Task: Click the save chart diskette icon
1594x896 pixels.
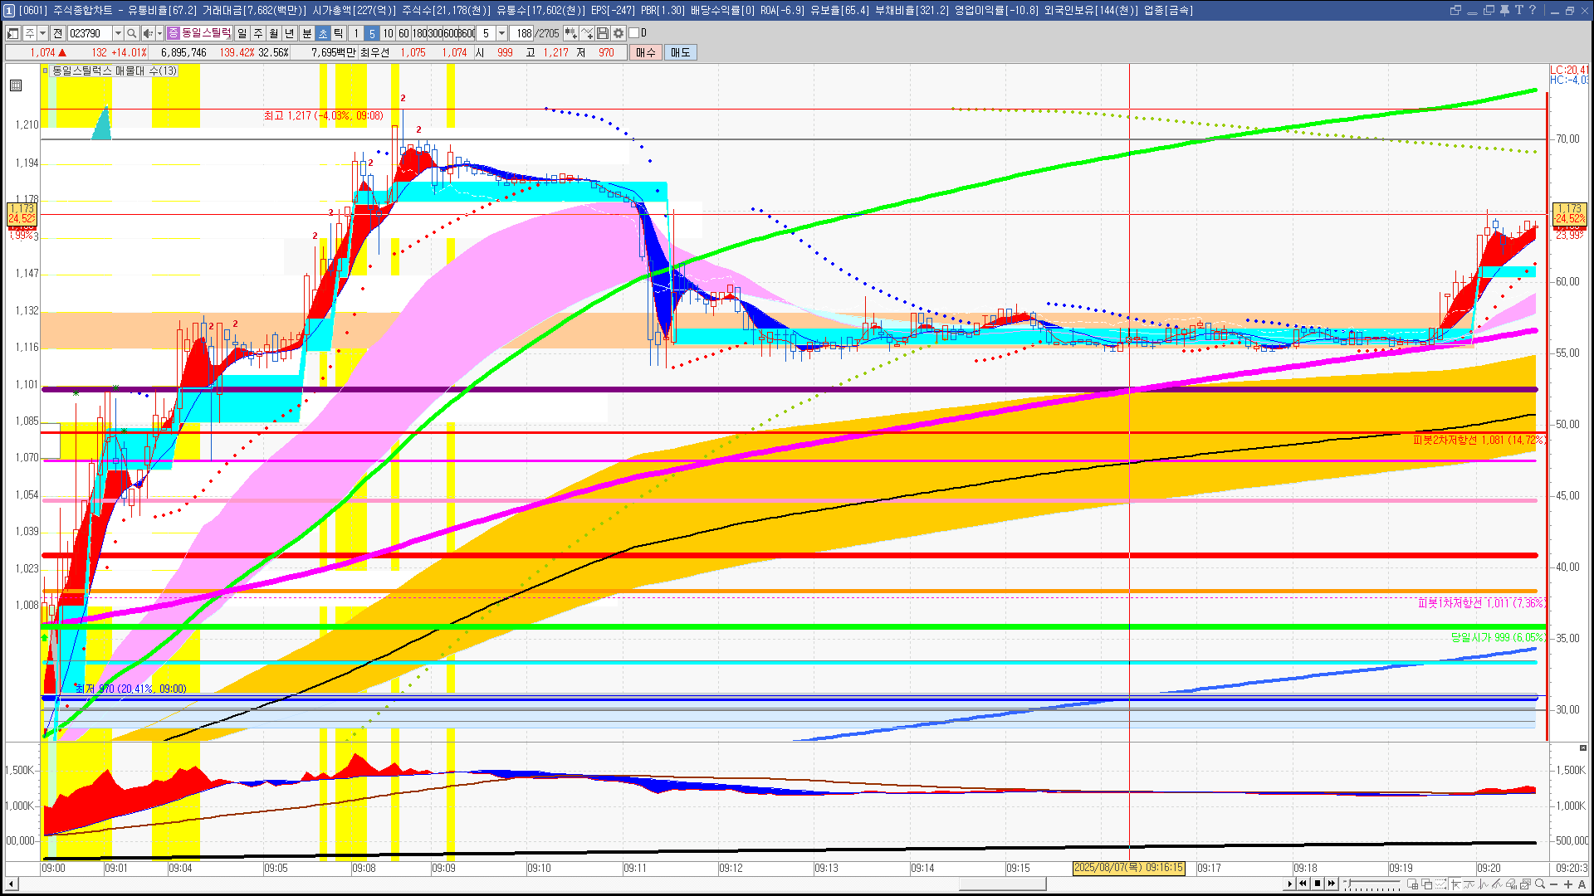Action: tap(603, 33)
